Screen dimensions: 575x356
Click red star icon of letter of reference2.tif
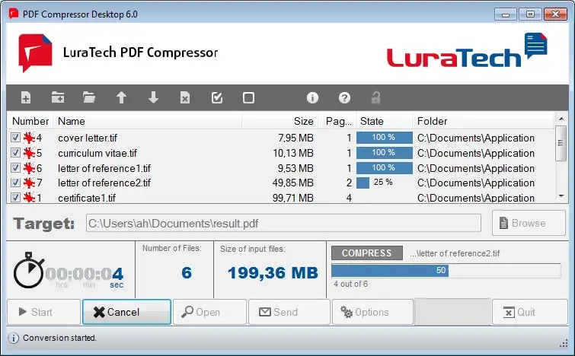coord(29,183)
